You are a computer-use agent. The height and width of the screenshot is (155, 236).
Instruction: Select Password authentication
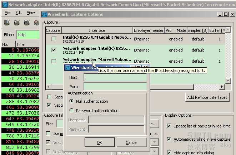(x=71, y=111)
